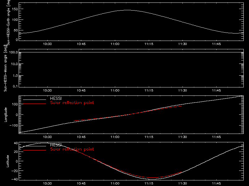This screenshot has height=186, width=249.
Task: Click the 40 tick on Latitude plot
Action: coord(16,143)
